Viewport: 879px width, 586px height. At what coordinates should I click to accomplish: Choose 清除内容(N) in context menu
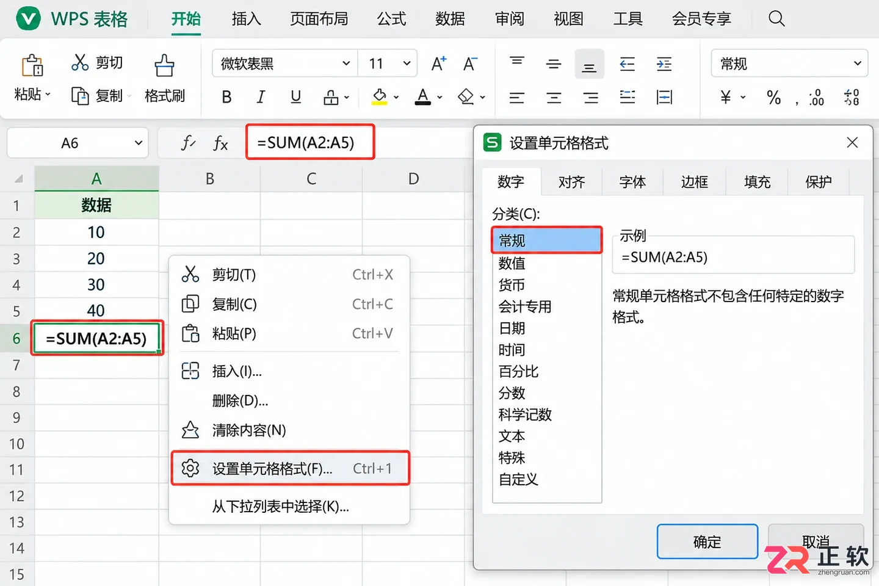coord(289,430)
